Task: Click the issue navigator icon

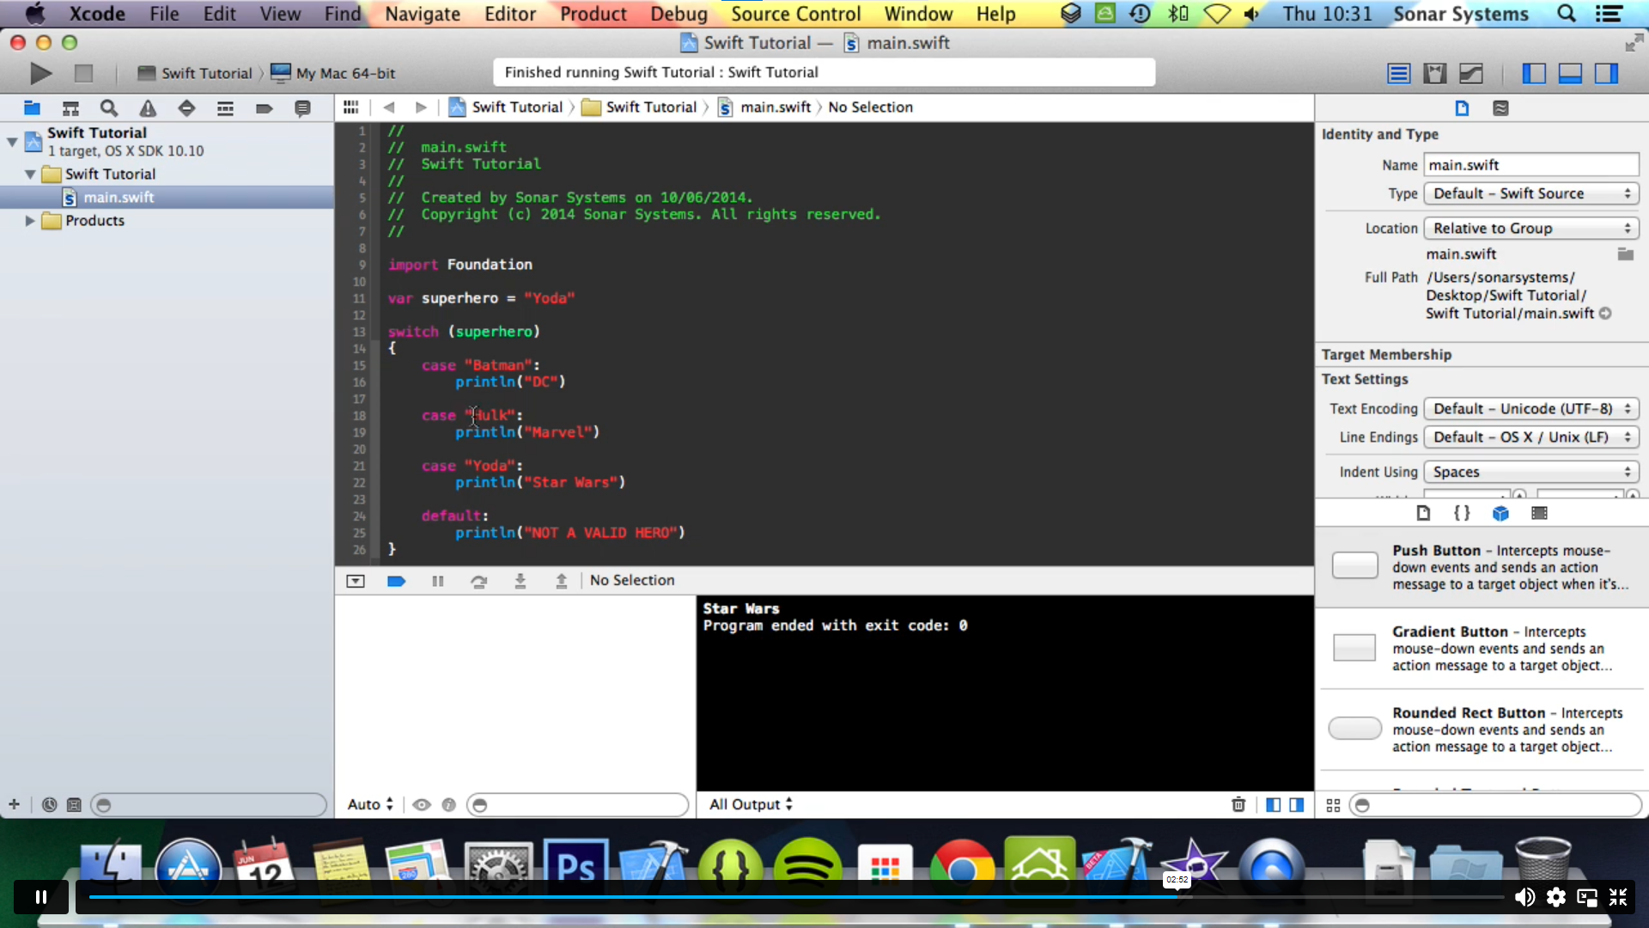Action: [x=149, y=107]
